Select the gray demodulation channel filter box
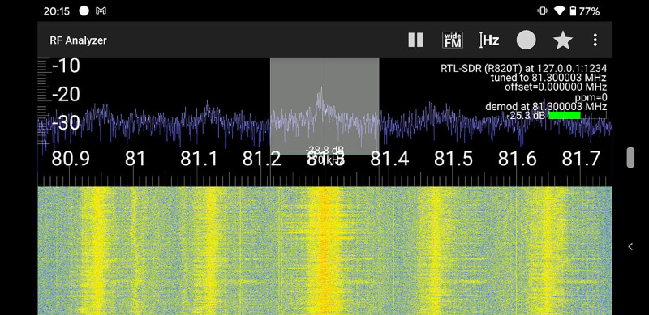The width and height of the screenshot is (649, 315). 324,106
